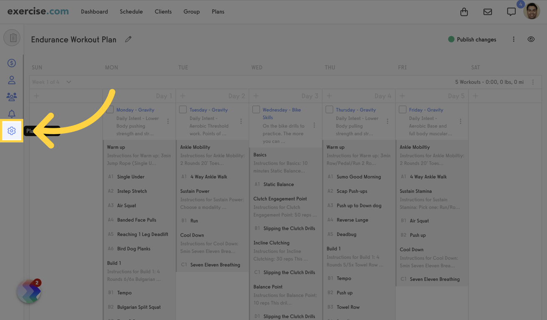Screen dimensions: 547x320
Task: Open the Clients section from top navigation
Action: [x=163, y=12]
